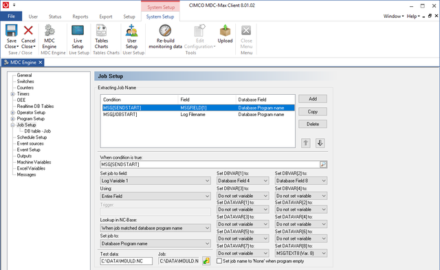
Task: Collapse the Job Setup tree node
Action: [x=12, y=125]
